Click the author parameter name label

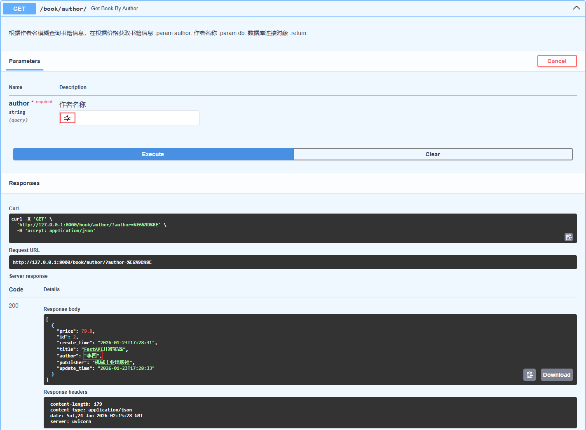[x=19, y=103]
